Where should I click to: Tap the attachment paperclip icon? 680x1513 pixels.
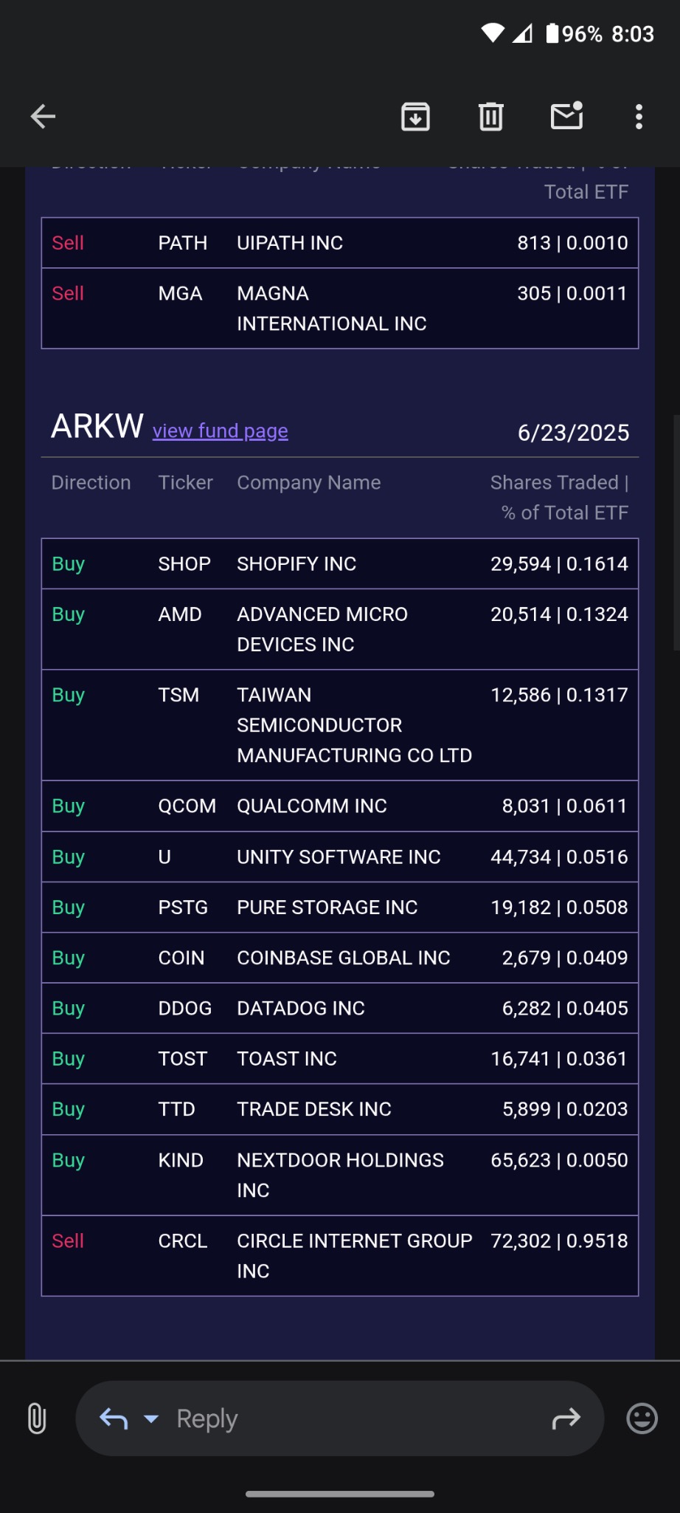(x=37, y=1418)
